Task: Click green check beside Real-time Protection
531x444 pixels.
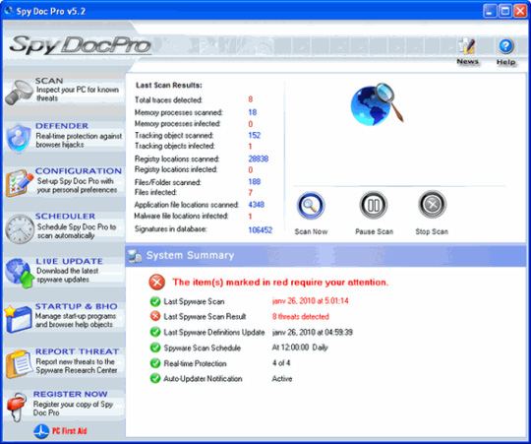Action: pos(155,363)
